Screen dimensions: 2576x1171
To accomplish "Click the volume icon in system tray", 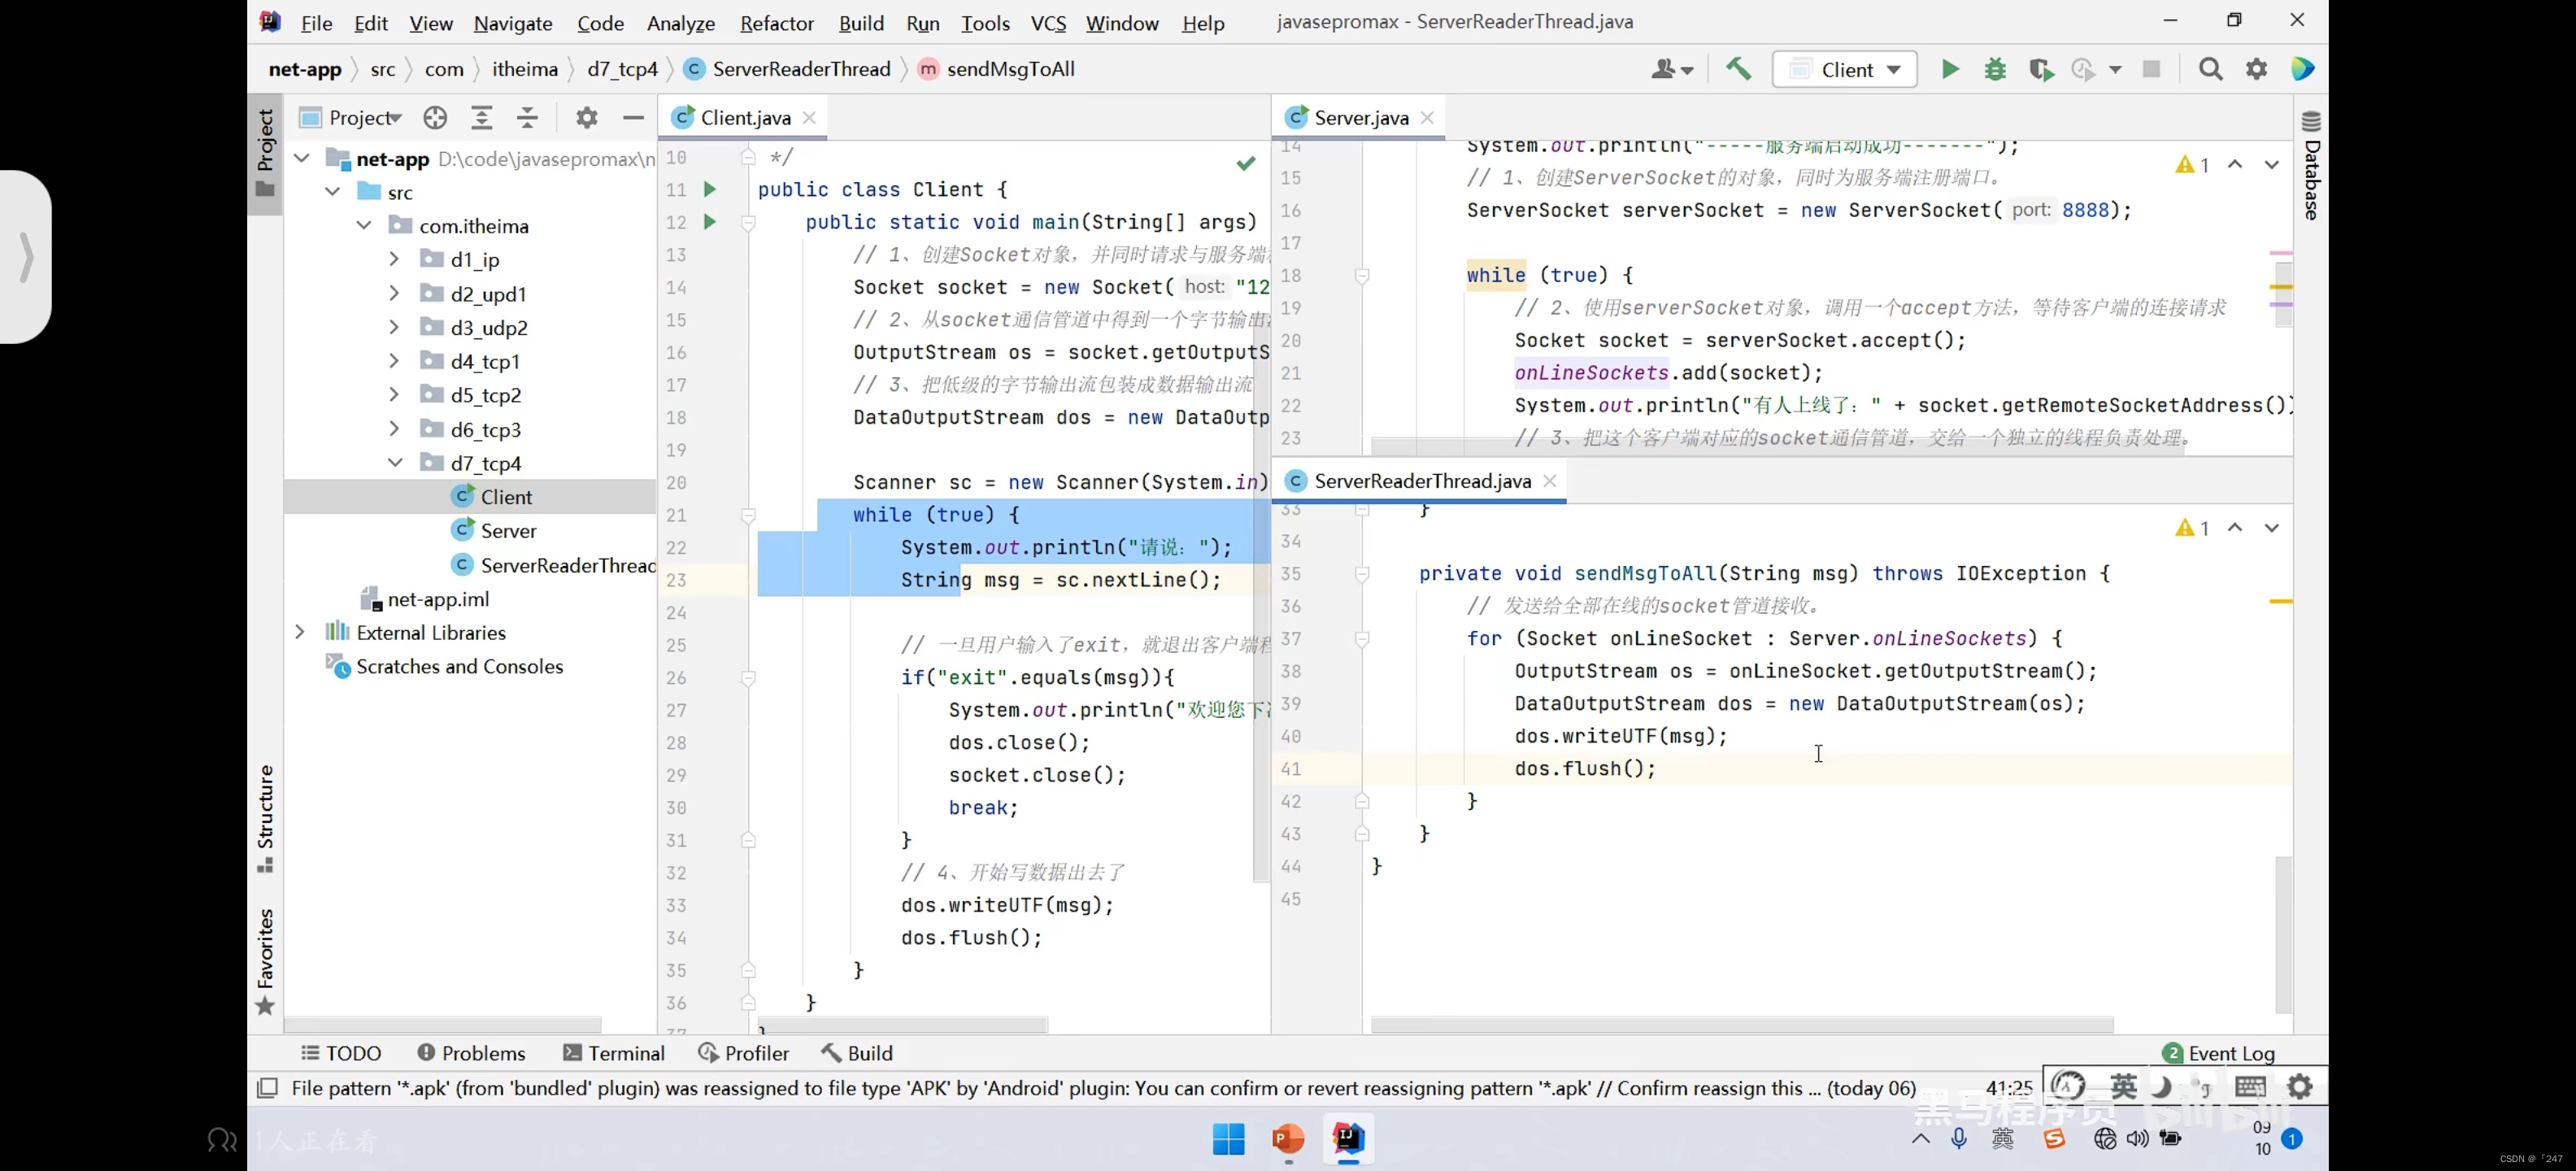I will 2137,1139.
